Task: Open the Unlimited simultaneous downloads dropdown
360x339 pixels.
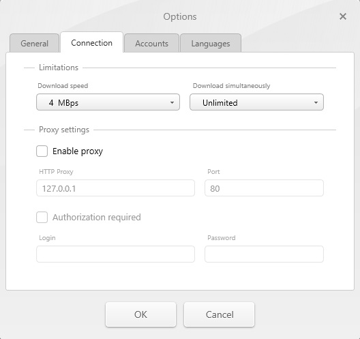Action: point(256,102)
